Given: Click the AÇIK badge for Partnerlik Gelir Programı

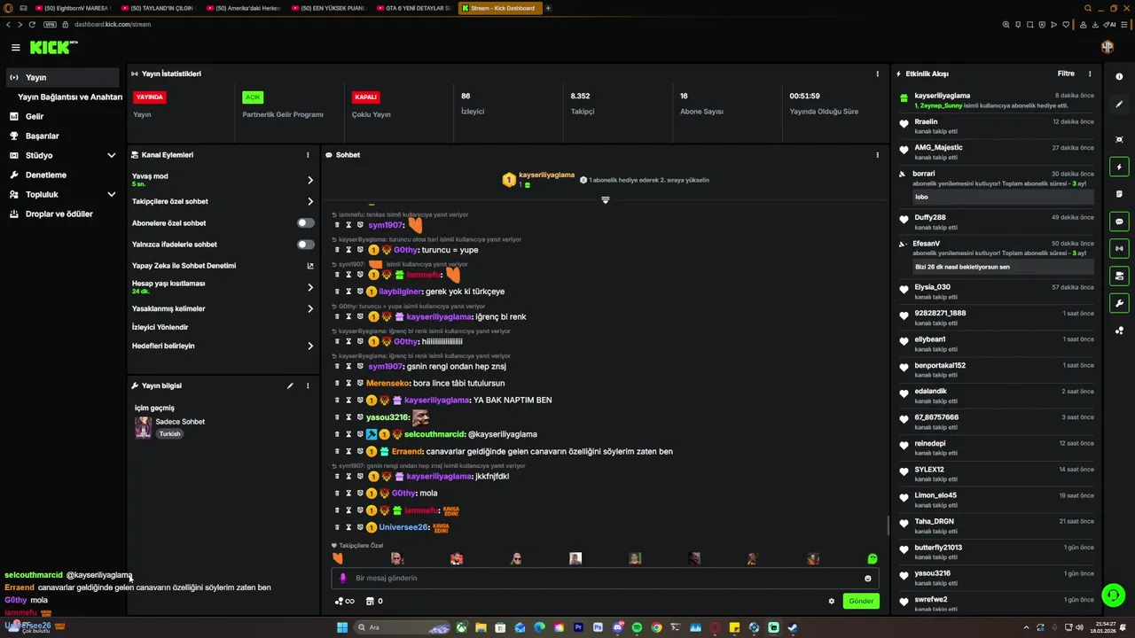Looking at the screenshot, I should [253, 97].
